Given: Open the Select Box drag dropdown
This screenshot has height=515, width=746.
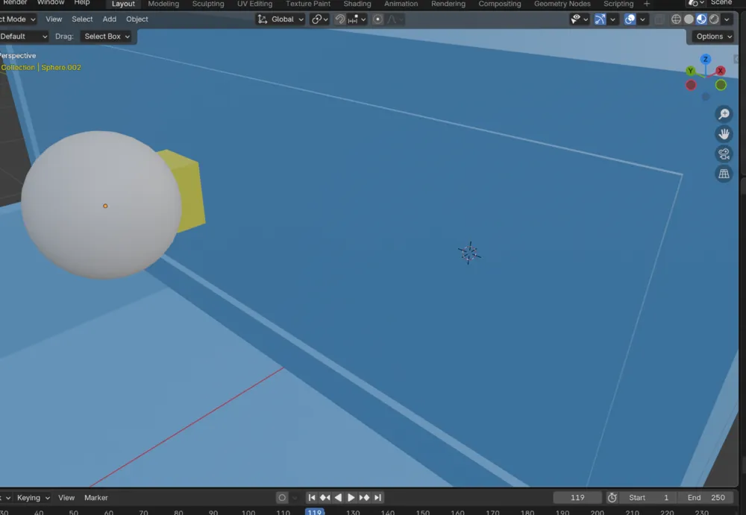Looking at the screenshot, I should 107,36.
